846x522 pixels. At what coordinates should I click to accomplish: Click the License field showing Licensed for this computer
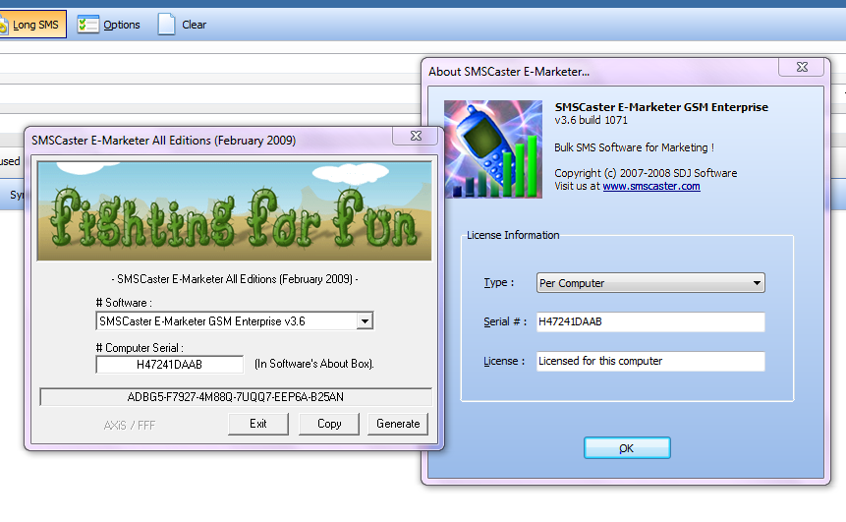tap(650, 361)
